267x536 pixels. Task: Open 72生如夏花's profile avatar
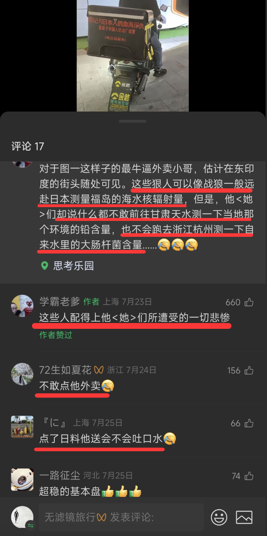point(22,374)
